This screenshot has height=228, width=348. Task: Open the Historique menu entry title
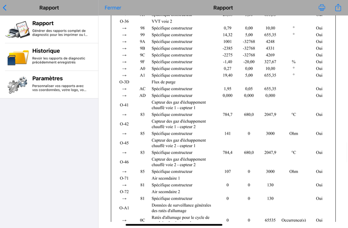[x=46, y=51]
